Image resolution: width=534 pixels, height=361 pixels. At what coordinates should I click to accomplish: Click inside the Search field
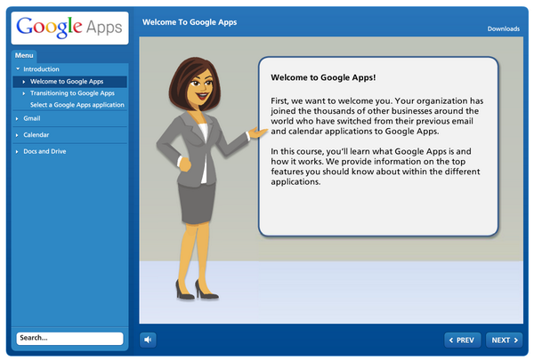(69, 338)
